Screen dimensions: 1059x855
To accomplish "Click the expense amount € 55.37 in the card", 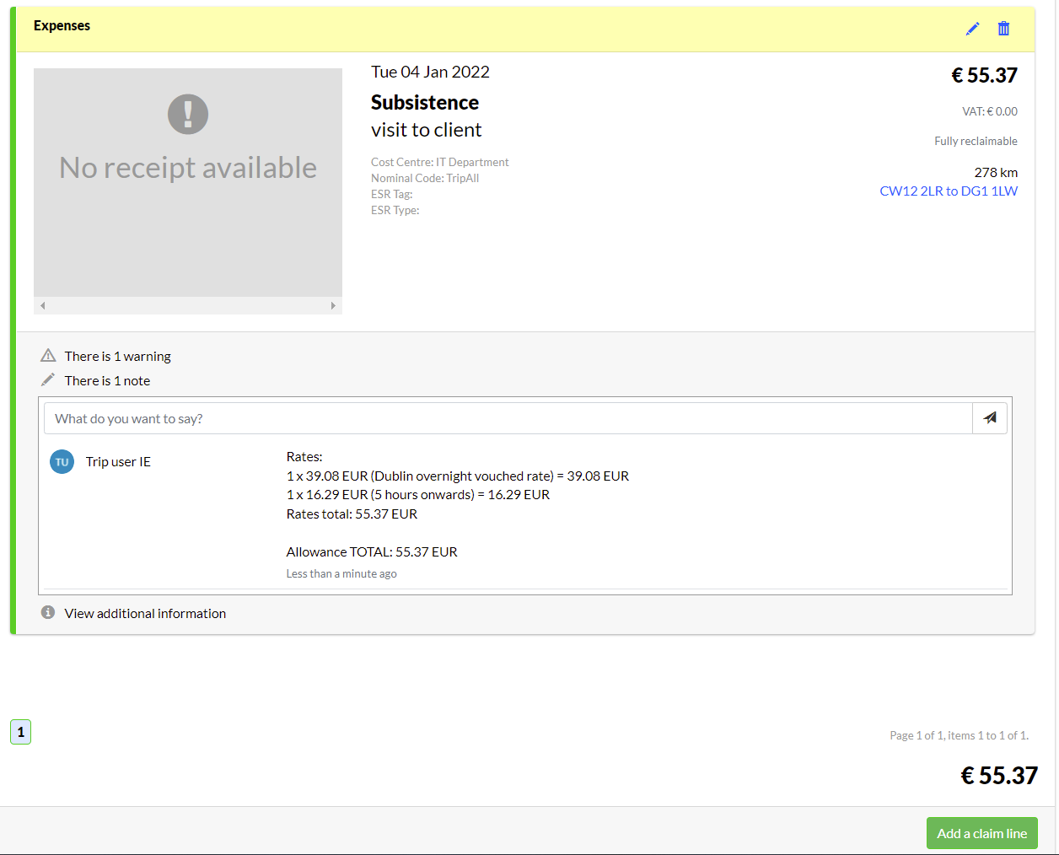I will click(984, 75).
